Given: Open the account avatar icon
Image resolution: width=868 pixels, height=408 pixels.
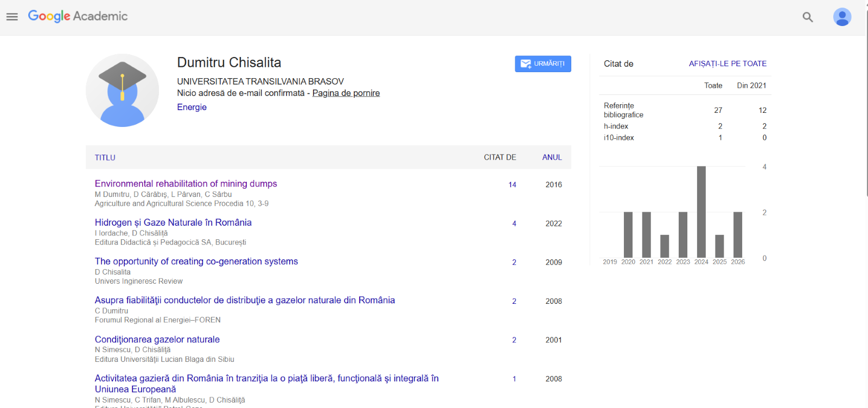Looking at the screenshot, I should 842,17.
